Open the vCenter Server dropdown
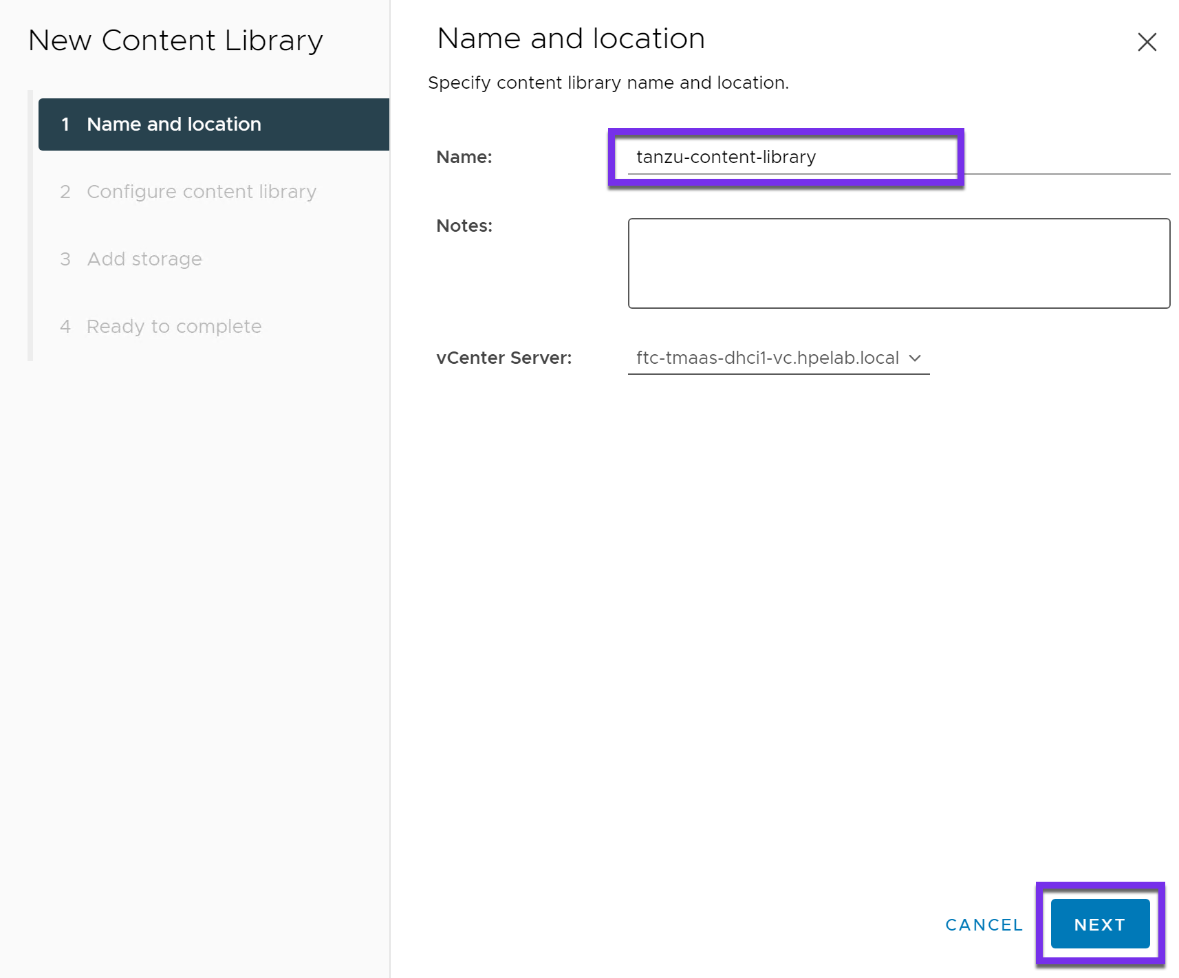 [x=777, y=358]
